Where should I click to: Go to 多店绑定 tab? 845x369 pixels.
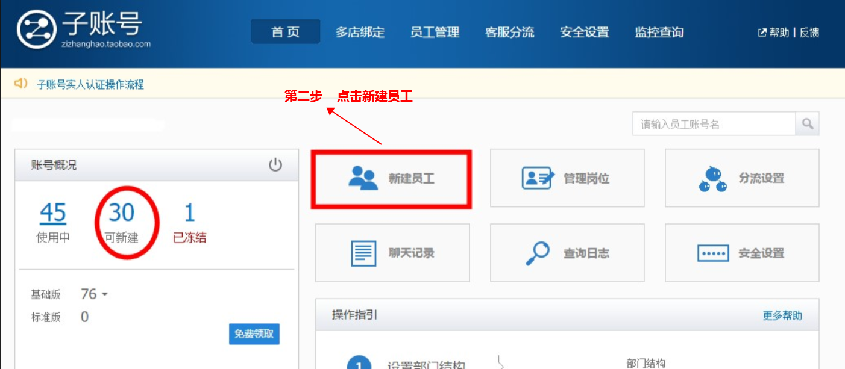coord(360,32)
